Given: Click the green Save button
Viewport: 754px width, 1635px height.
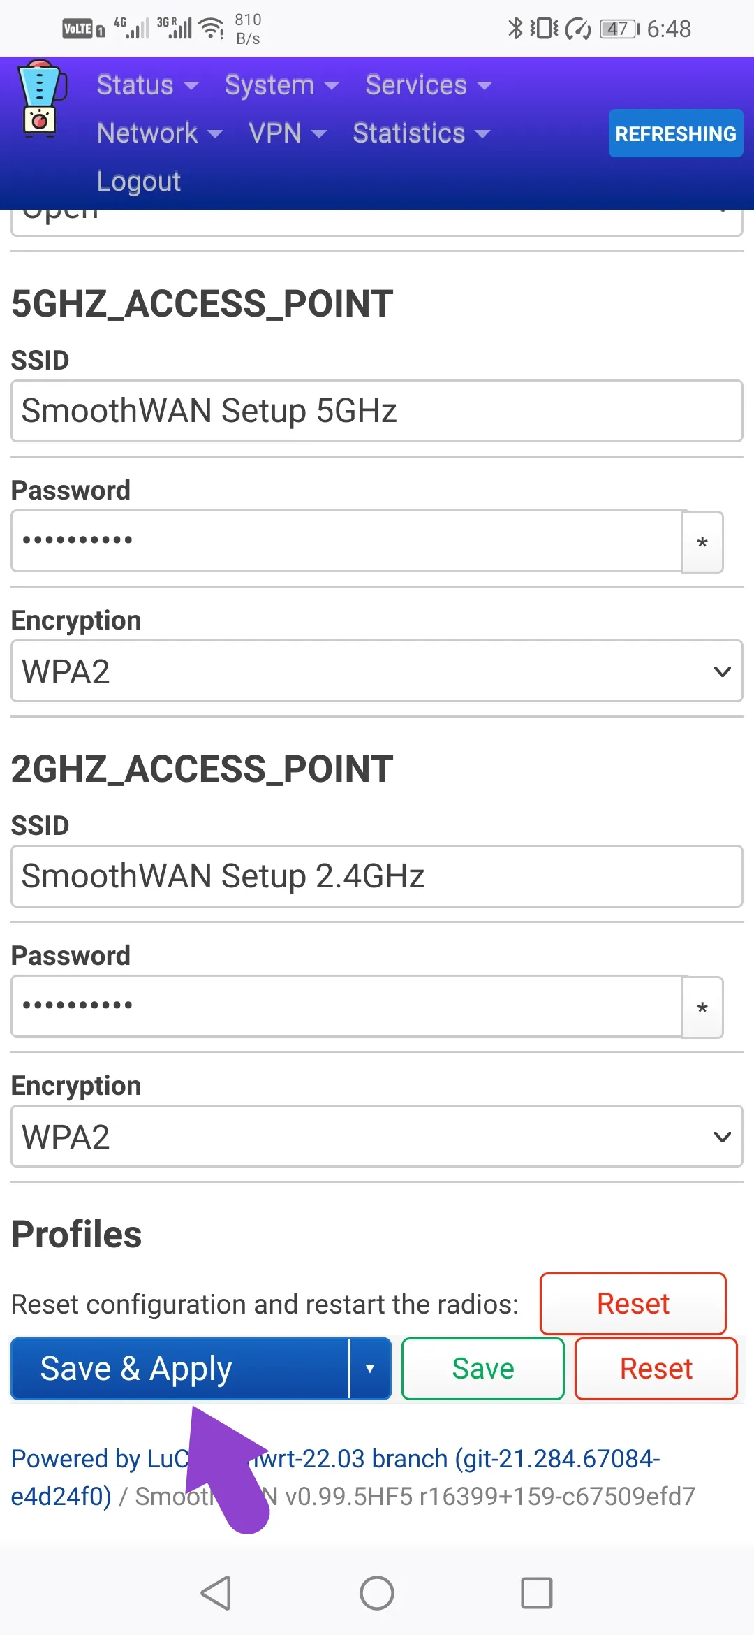Looking at the screenshot, I should pyautogui.click(x=483, y=1369).
